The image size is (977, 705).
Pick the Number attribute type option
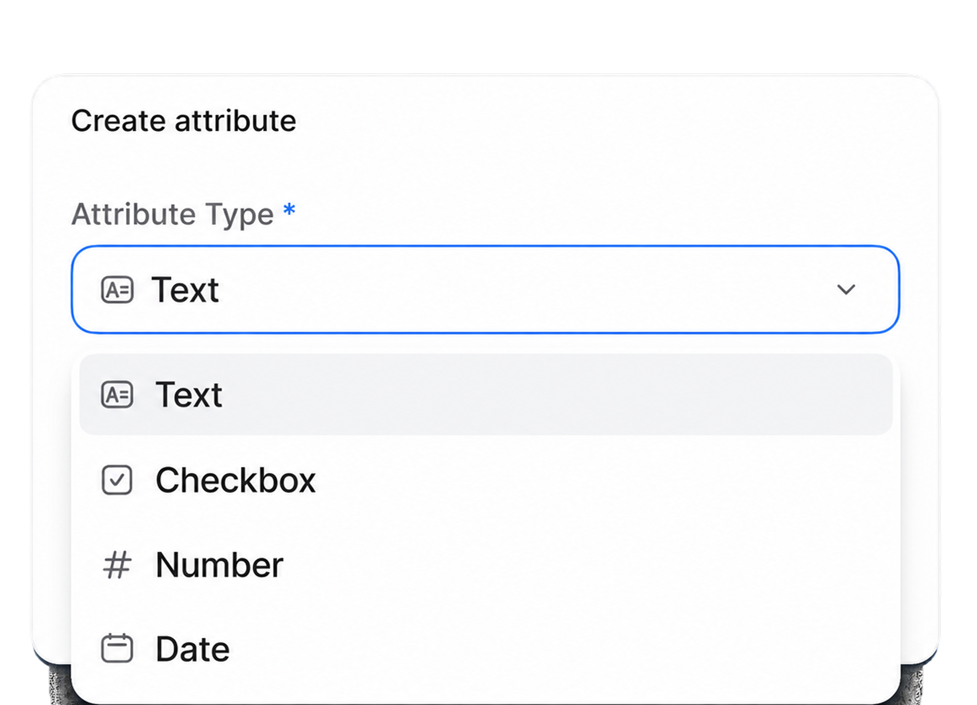coord(486,565)
